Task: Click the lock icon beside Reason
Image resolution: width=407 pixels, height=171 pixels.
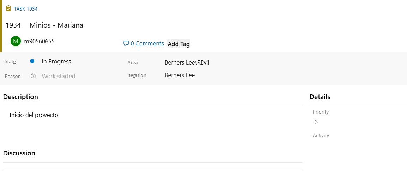Action: 33,76
